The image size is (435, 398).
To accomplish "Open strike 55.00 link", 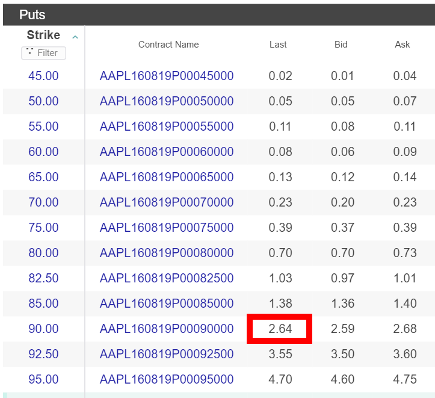I will point(43,126).
